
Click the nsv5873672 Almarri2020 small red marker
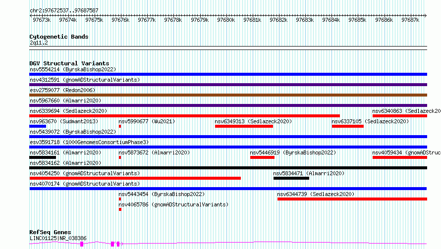point(120,157)
